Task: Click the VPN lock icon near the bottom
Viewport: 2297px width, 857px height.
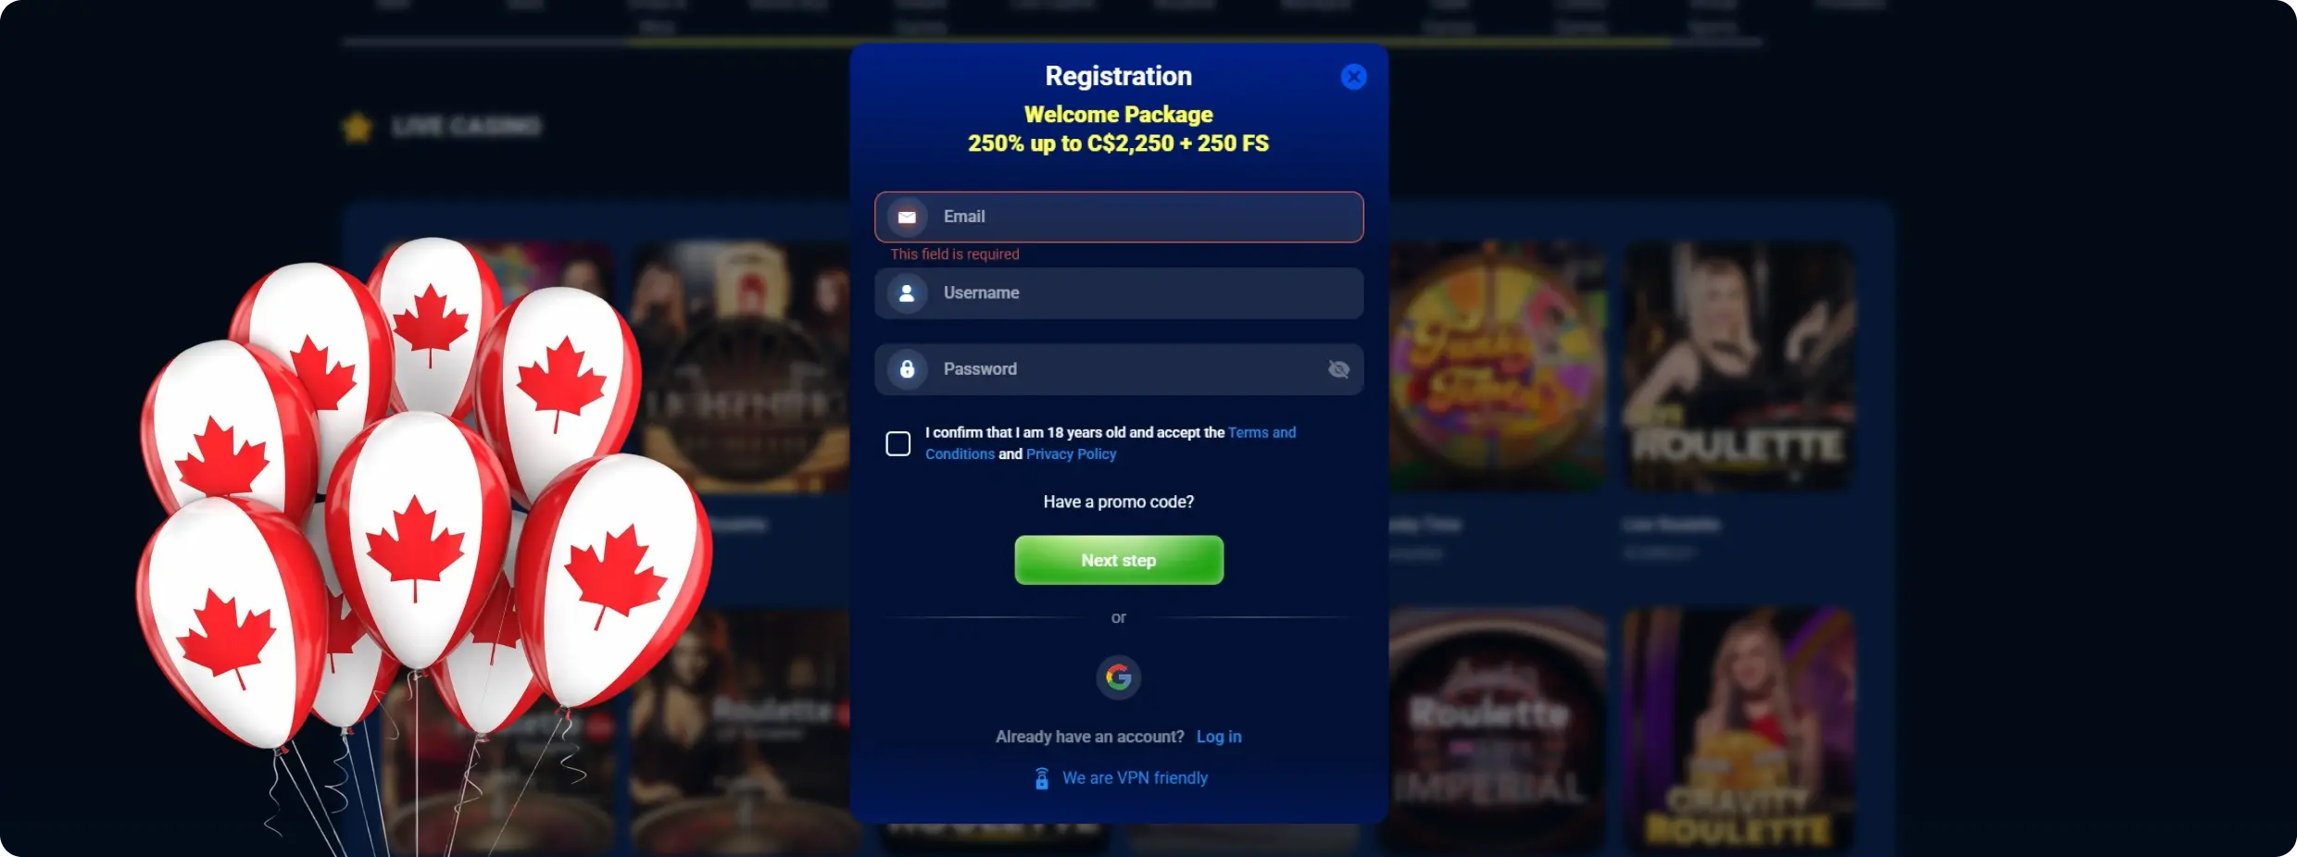Action: (1042, 778)
